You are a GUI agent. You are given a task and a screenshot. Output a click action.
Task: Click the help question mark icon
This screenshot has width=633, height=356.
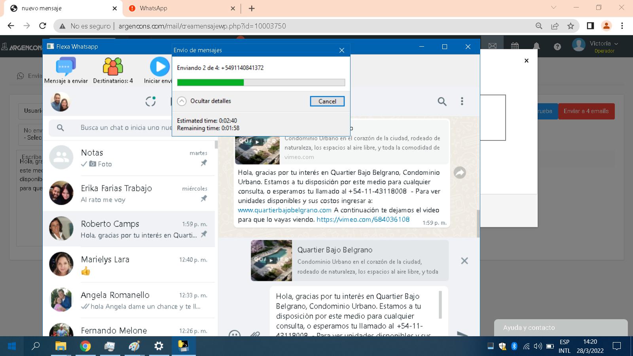coord(557,47)
